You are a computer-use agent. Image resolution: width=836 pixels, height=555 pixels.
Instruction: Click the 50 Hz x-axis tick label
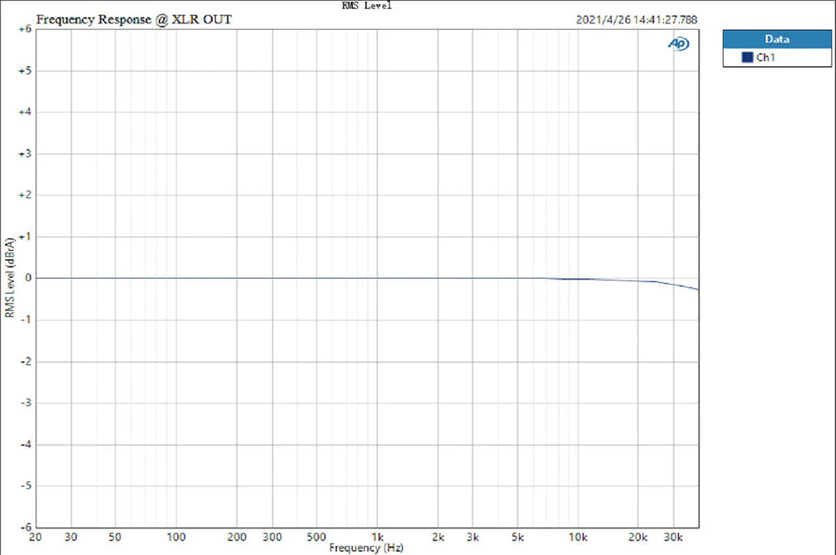116,538
